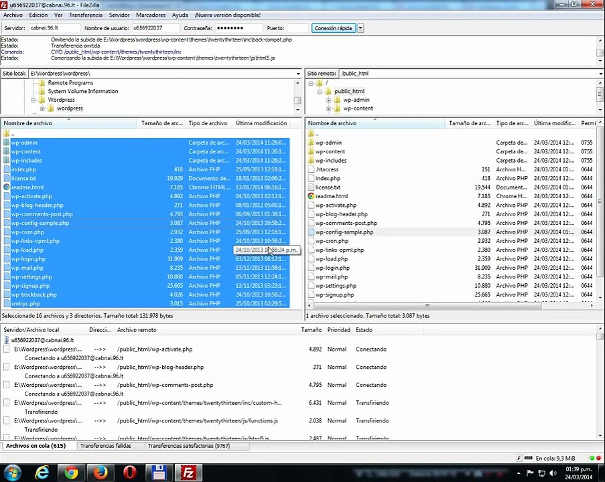Click the floppy disk taskbar icon
Image resolution: width=605 pixels, height=482 pixels.
point(159,473)
